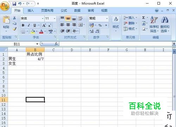Open the font color dropdown arrow

[x=45, y=31]
